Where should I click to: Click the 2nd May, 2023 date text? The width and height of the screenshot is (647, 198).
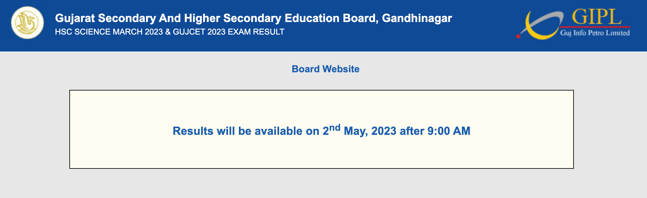click(359, 130)
